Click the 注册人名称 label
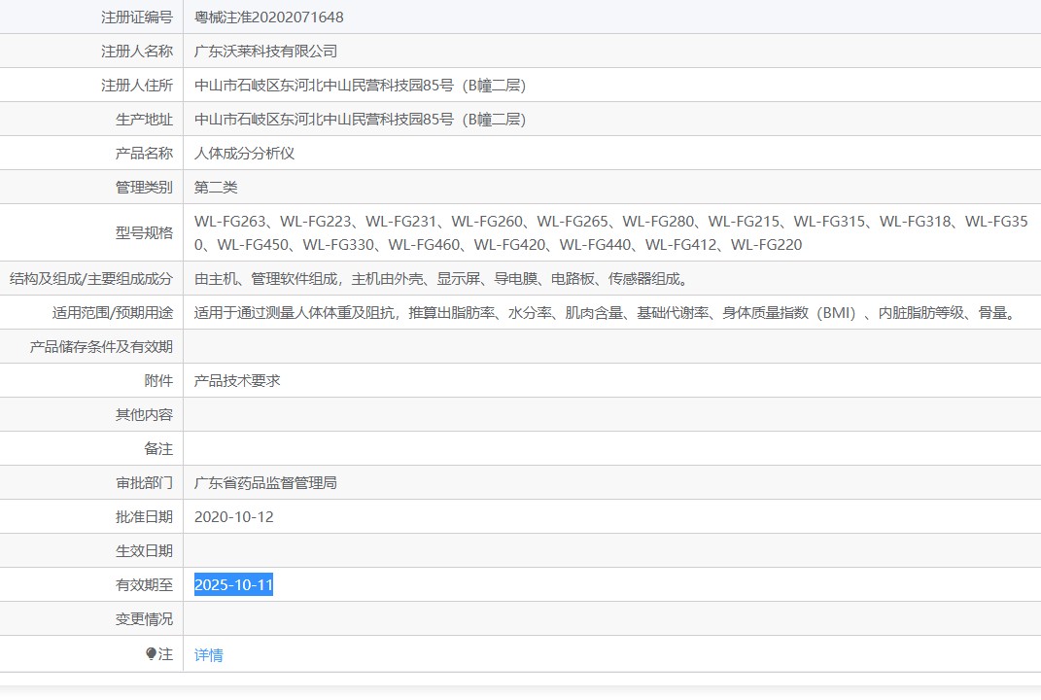 [x=137, y=52]
